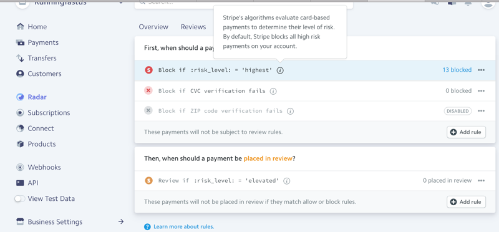Switch to the Overview tab

point(153,27)
